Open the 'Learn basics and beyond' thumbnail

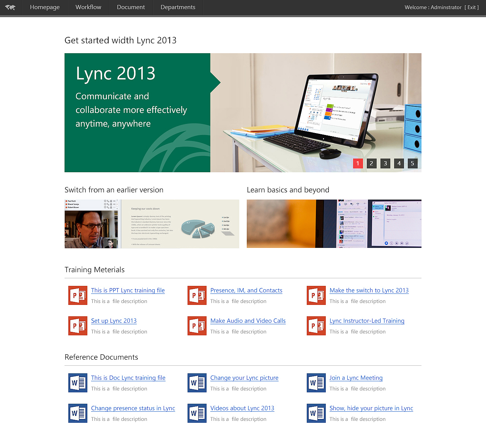click(334, 224)
